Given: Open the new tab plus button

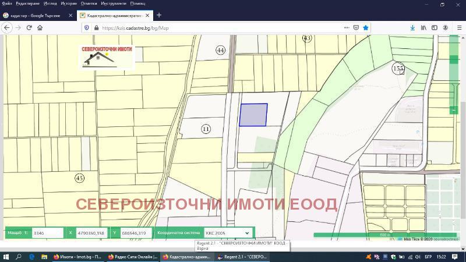Looking at the screenshot, I should (x=159, y=15).
